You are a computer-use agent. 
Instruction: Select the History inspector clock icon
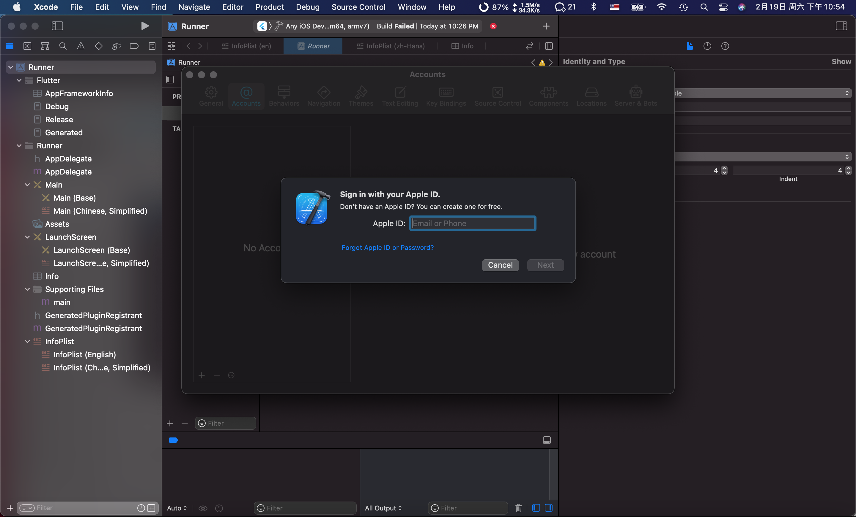click(707, 46)
